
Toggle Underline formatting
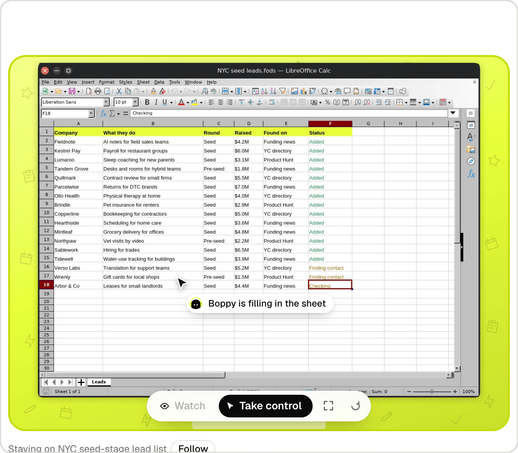[165, 102]
